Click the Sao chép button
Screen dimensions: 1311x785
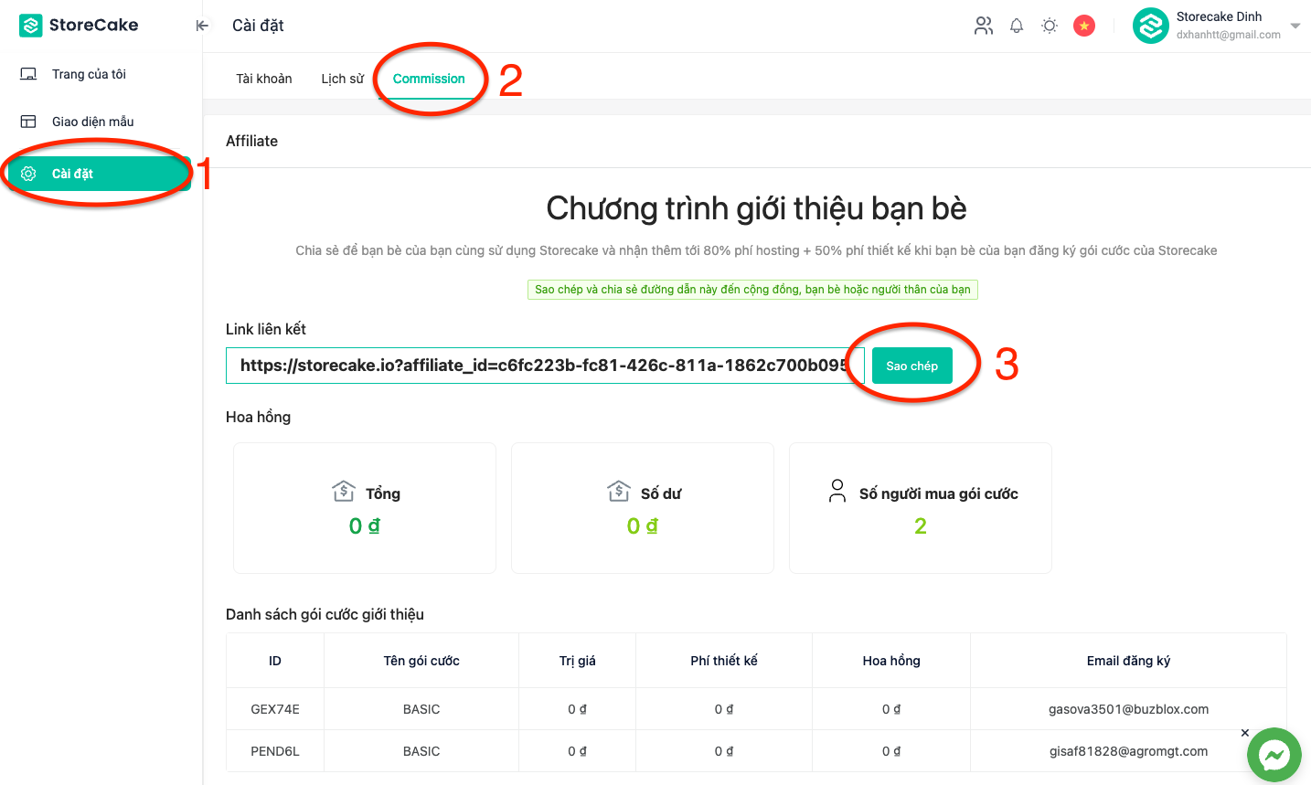coord(911,366)
